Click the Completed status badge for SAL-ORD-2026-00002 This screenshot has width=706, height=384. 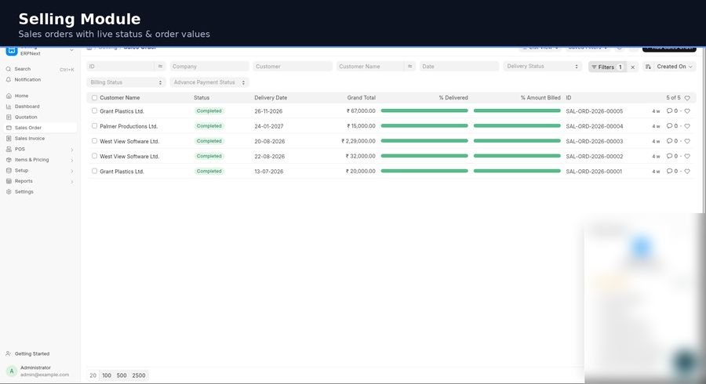209,156
